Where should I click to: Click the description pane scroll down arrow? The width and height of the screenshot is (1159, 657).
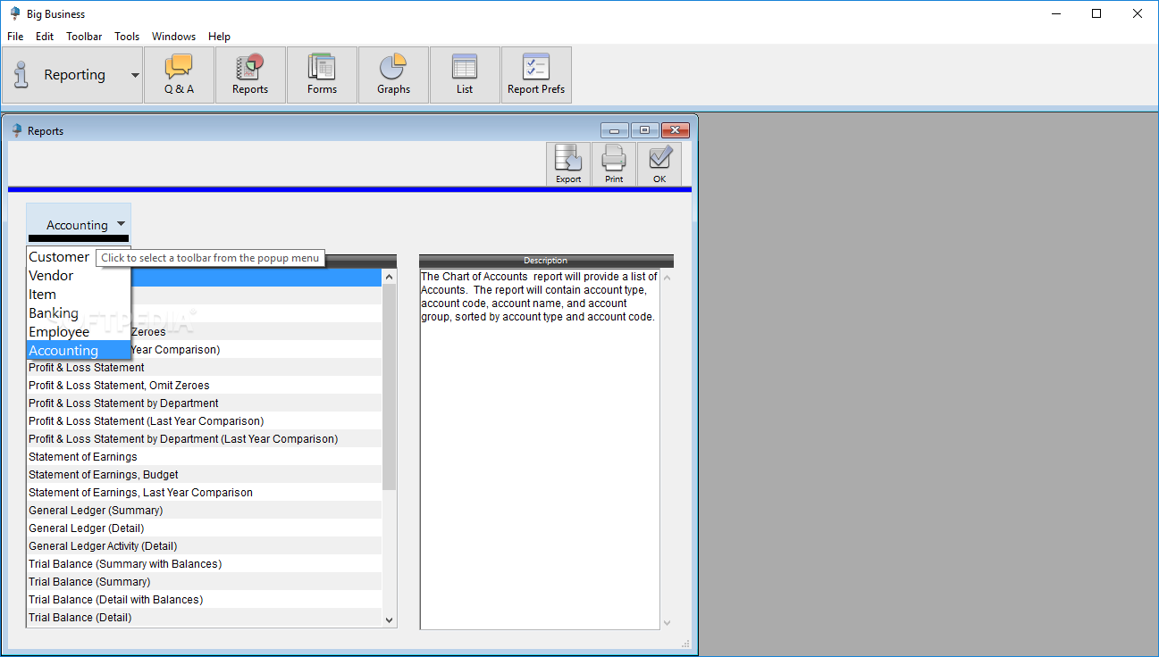click(667, 622)
